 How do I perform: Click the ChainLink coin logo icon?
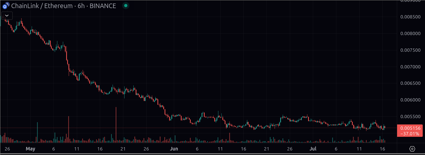tap(5, 6)
